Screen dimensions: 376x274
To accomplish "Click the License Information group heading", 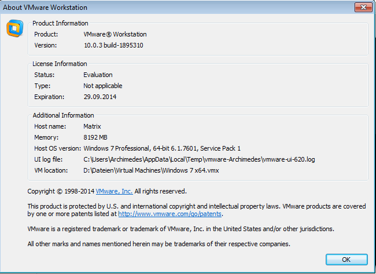I will click(60, 64).
